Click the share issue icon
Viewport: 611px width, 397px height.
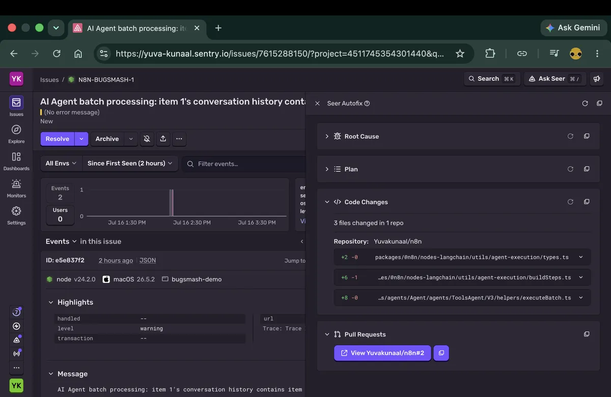coord(163,138)
